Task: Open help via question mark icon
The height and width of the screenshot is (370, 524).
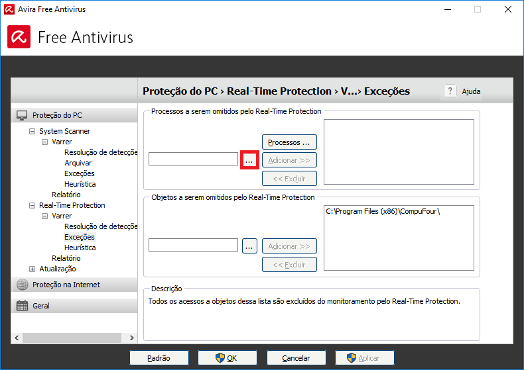Action: (450, 91)
